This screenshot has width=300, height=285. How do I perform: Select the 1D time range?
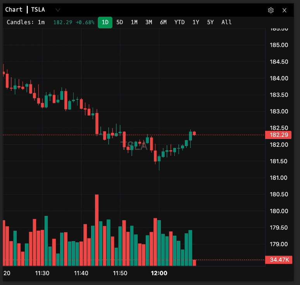coord(105,22)
